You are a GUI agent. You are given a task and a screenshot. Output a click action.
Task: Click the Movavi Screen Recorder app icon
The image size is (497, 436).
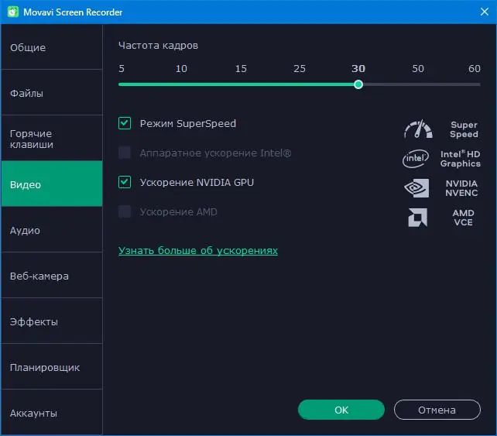click(x=13, y=12)
